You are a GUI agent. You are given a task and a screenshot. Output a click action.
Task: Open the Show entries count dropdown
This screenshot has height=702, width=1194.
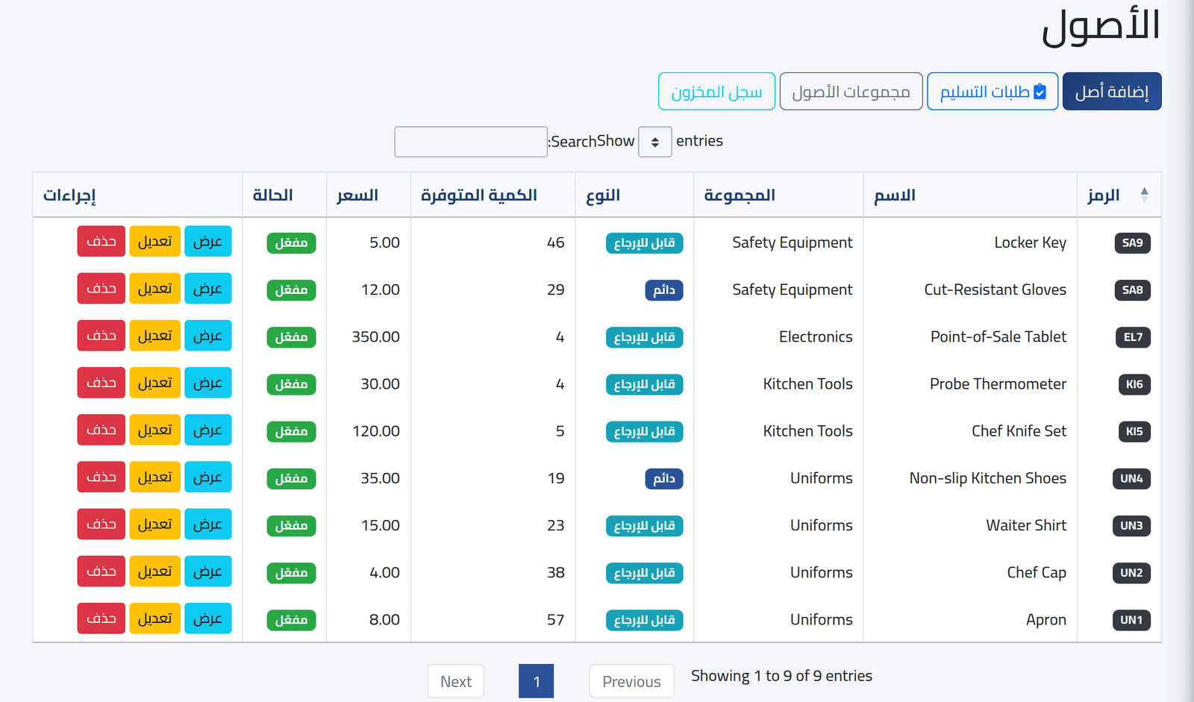click(655, 142)
